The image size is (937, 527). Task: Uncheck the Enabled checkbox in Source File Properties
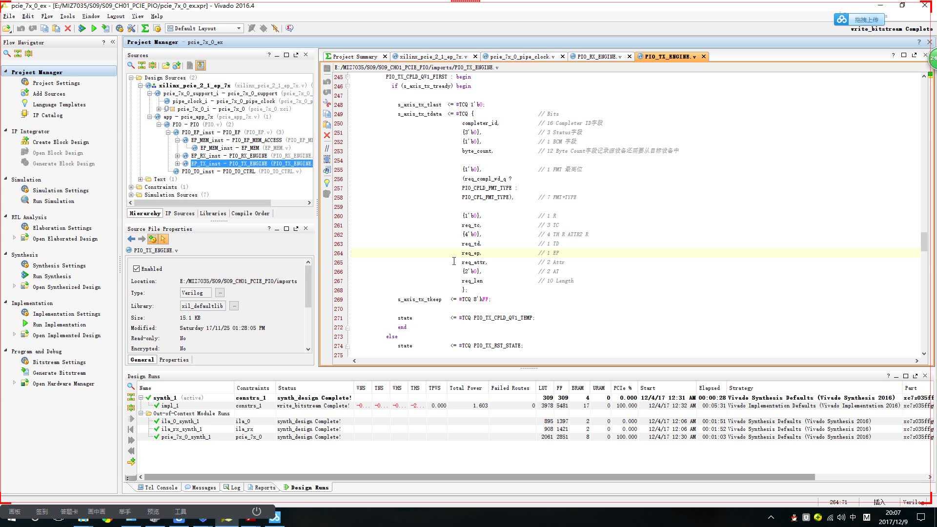click(137, 268)
